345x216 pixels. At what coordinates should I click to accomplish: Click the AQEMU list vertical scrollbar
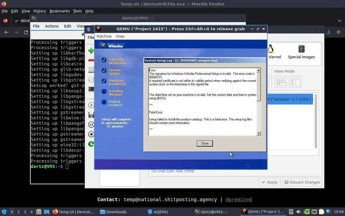316,122
